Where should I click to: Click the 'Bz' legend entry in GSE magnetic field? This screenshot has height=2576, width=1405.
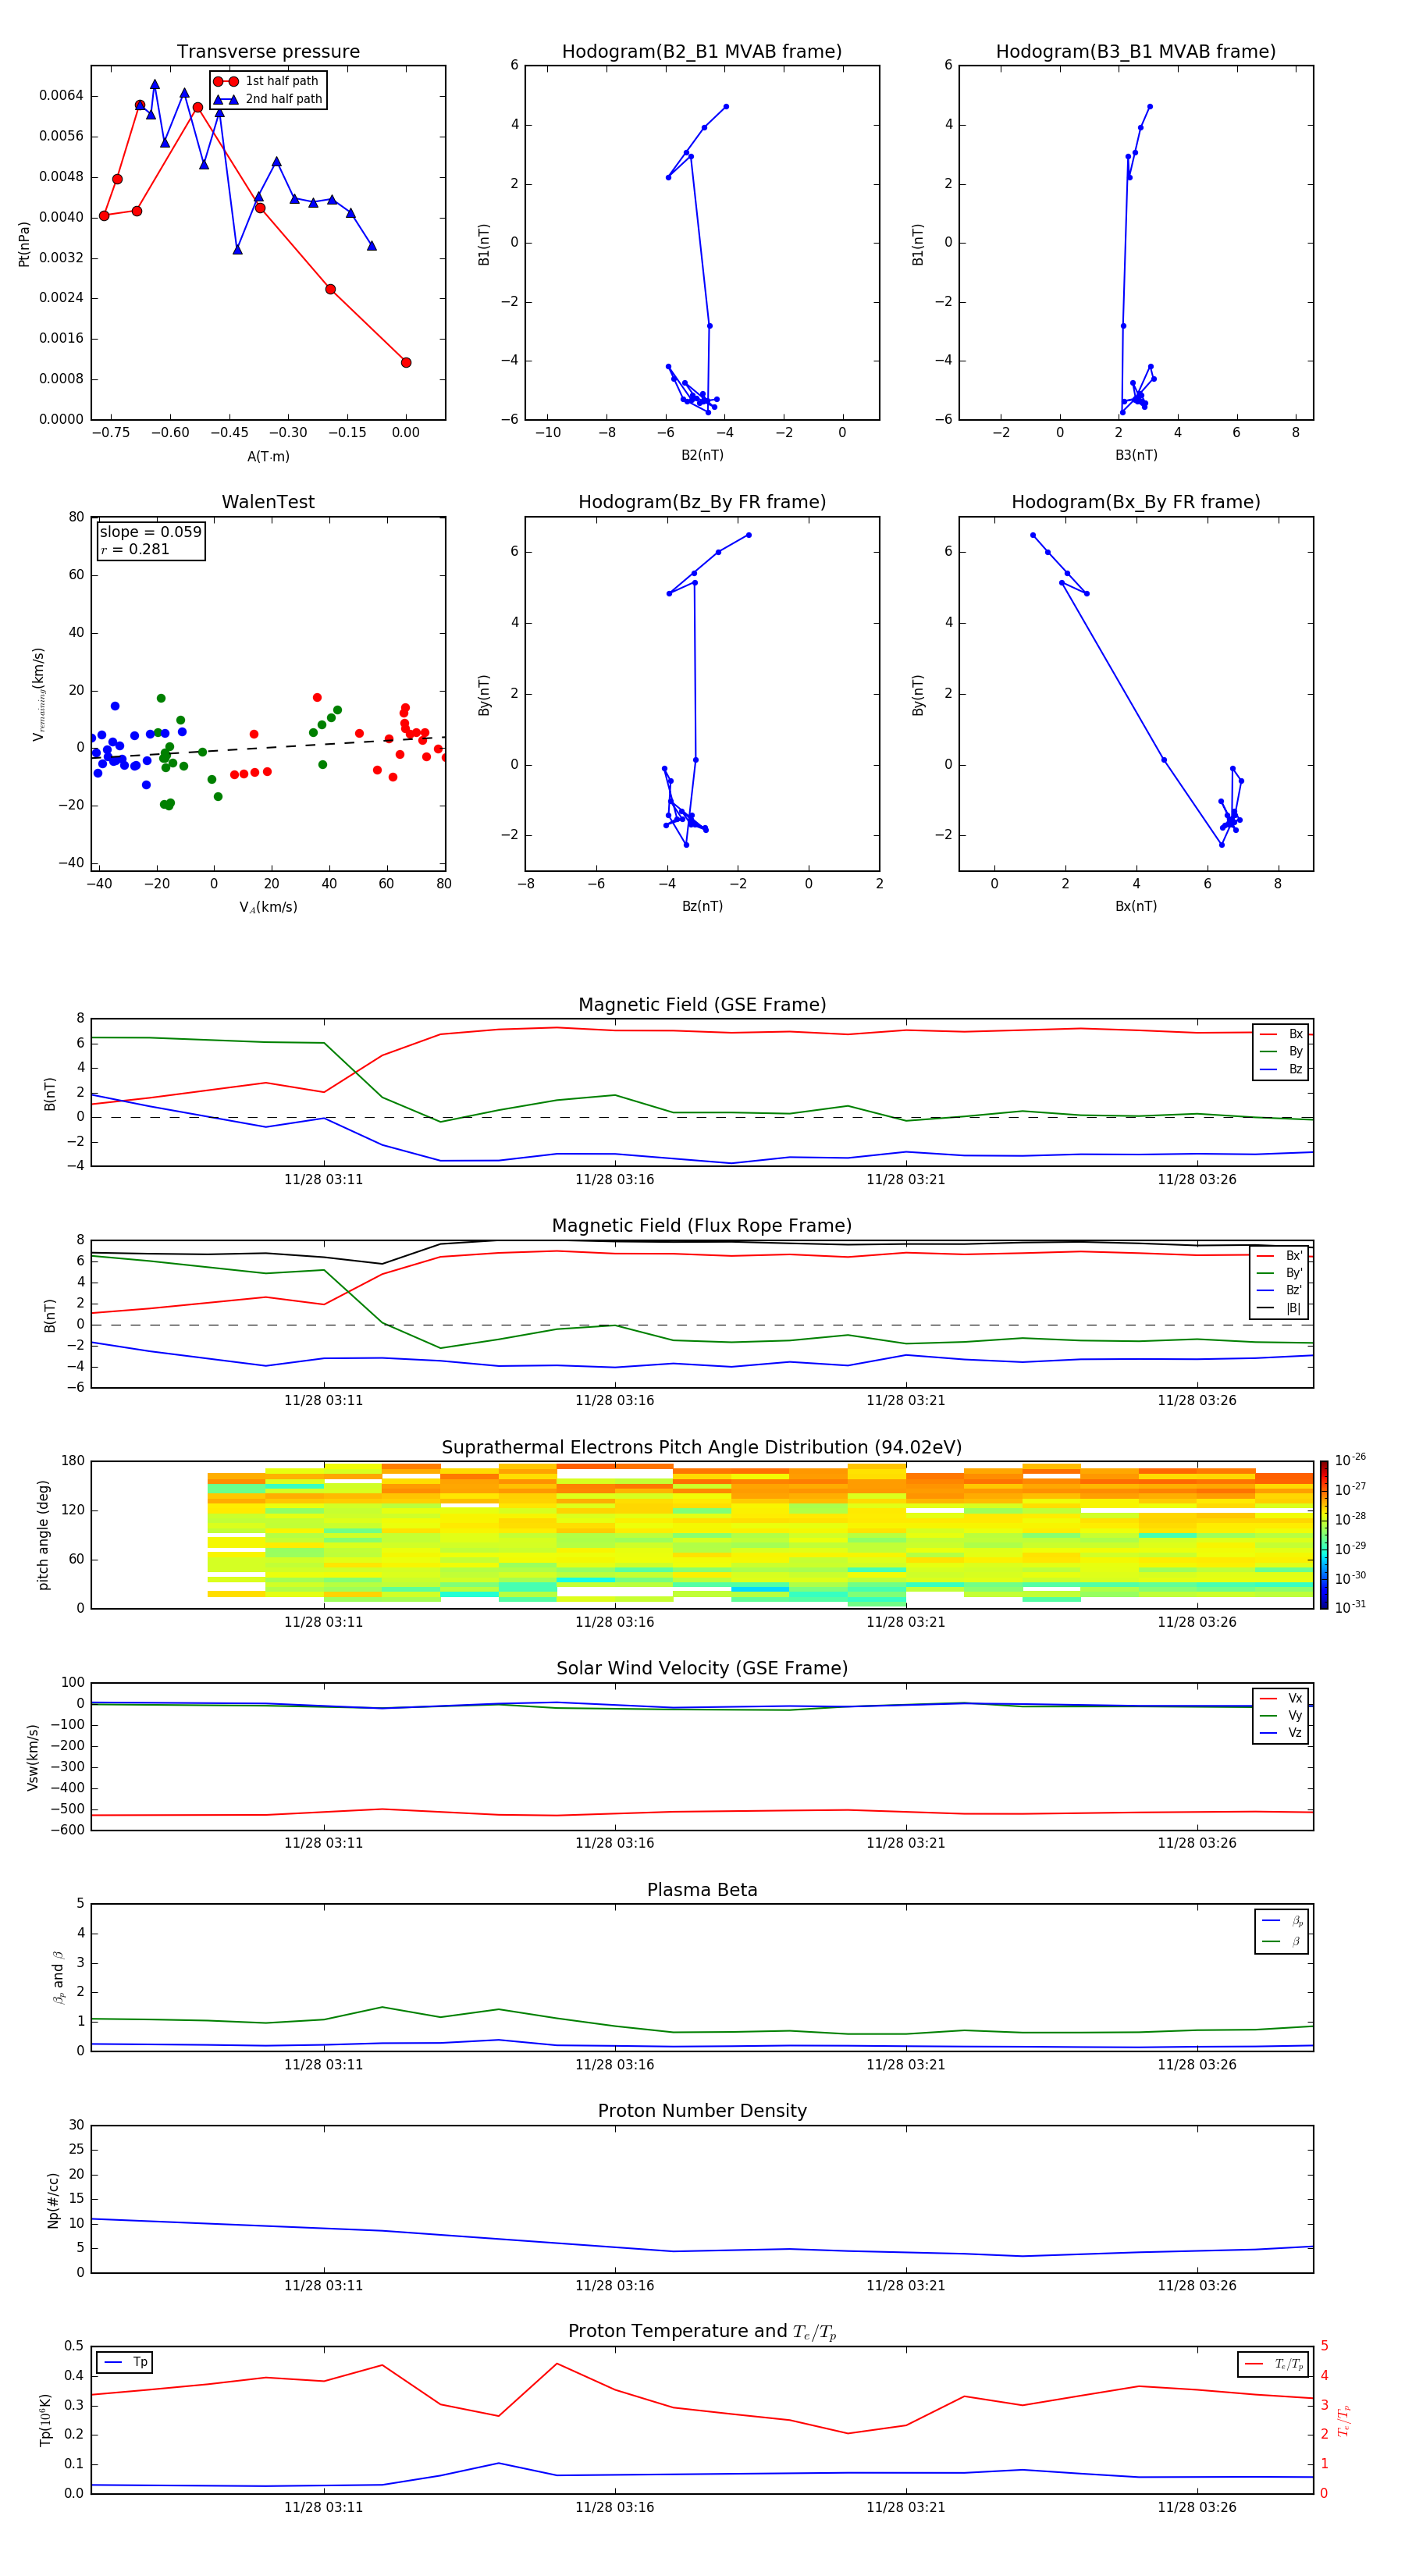click(x=1281, y=1069)
